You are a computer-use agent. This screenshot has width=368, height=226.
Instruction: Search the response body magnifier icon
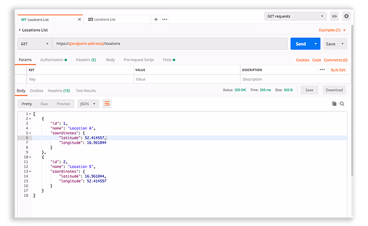342,104
